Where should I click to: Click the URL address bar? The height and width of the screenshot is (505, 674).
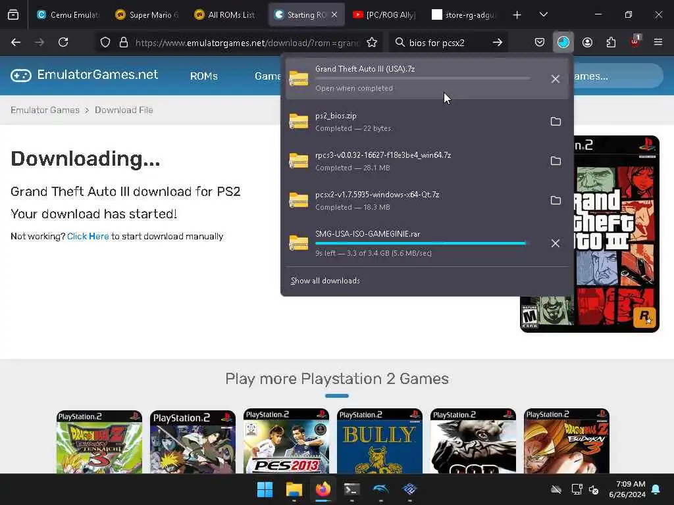click(x=247, y=43)
